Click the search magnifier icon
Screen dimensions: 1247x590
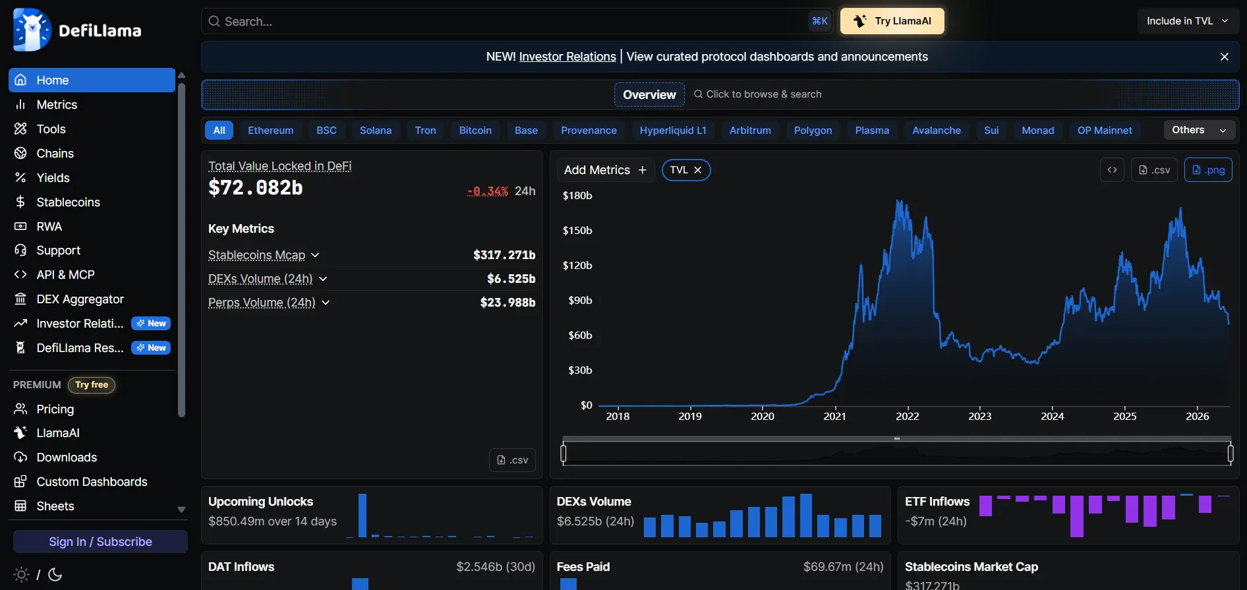pyautogui.click(x=214, y=21)
